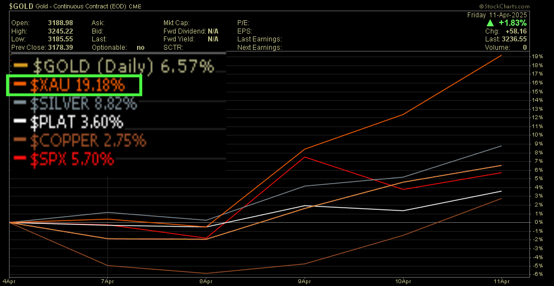Click the 0% y-axis label
Image resolution: width=554 pixels, height=286 pixels.
click(539, 222)
